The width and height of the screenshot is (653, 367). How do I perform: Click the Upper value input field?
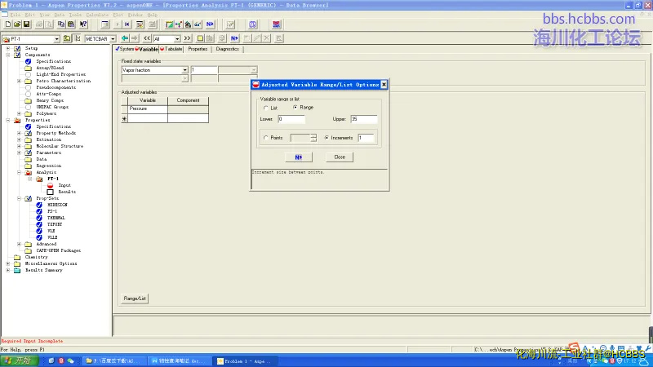pos(363,119)
